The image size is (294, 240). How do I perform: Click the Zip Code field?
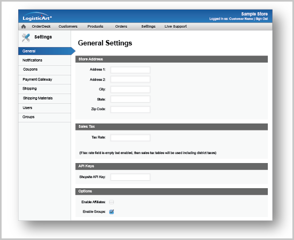130,110
